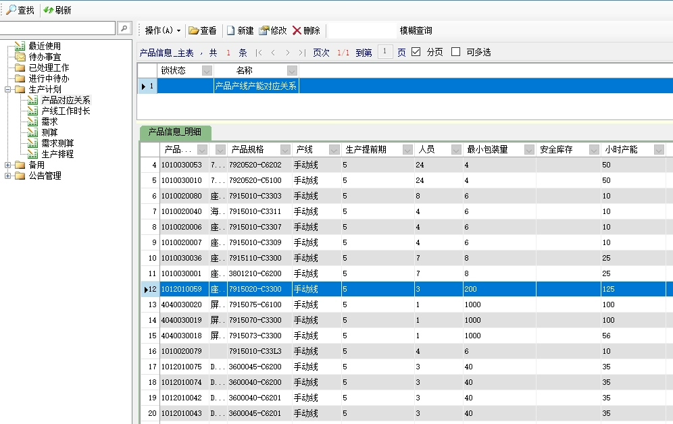
Task: Click the fuzzy query input field
Action: click(362, 30)
